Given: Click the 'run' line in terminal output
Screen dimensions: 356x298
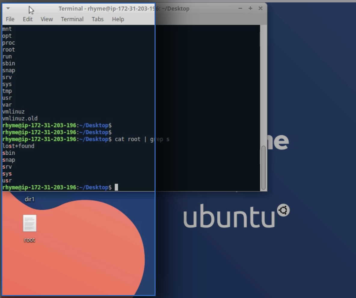Looking at the screenshot, I should (7, 56).
